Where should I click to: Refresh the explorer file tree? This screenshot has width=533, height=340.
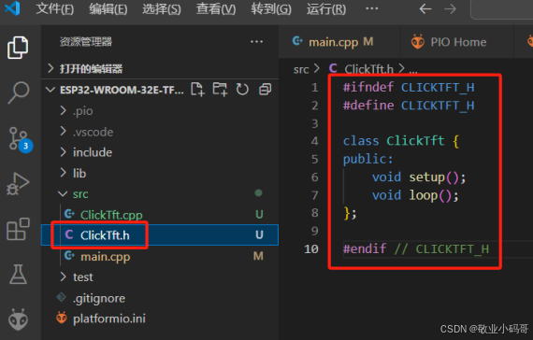[x=242, y=90]
